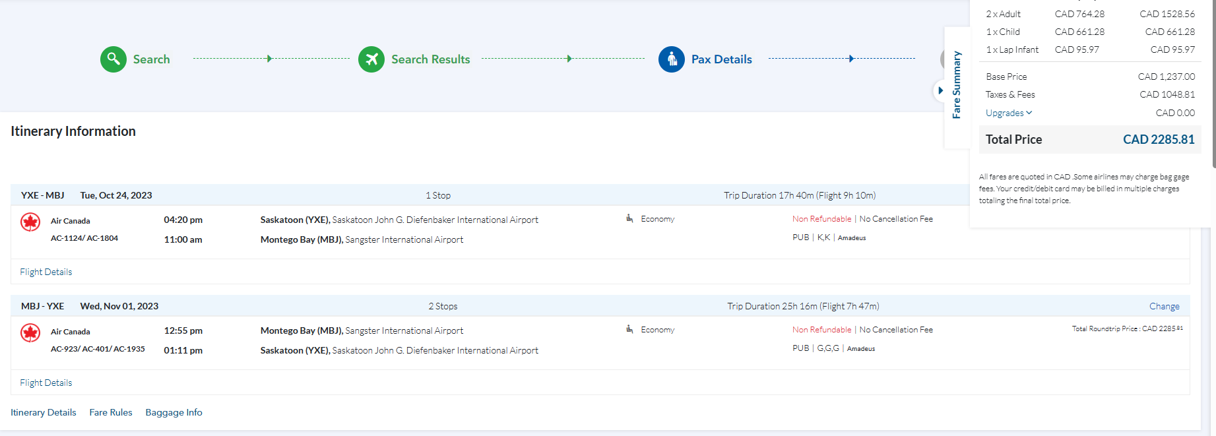1216x436 pixels.
Task: Click the Total Price amount CAD 2285.81
Action: point(1159,139)
